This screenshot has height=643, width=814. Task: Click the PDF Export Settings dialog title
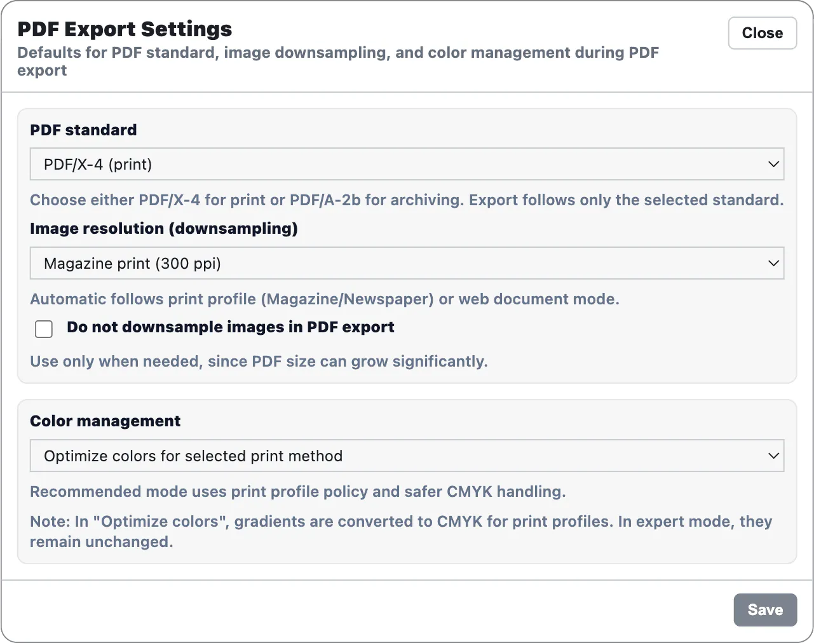(125, 29)
